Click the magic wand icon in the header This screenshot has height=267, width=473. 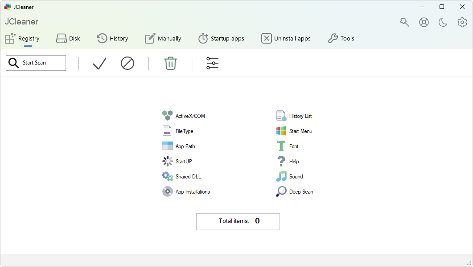click(404, 22)
